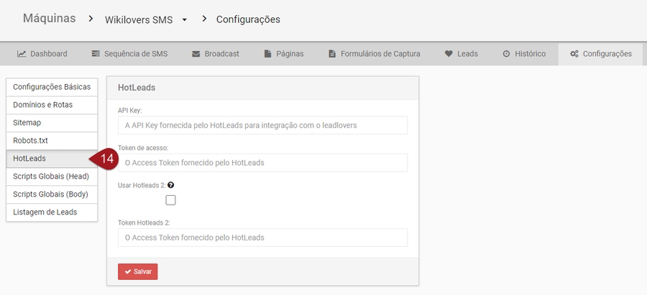Image resolution: width=647 pixels, height=295 pixels.
Task: Click the Token Hotleads 2 field
Action: [262, 238]
